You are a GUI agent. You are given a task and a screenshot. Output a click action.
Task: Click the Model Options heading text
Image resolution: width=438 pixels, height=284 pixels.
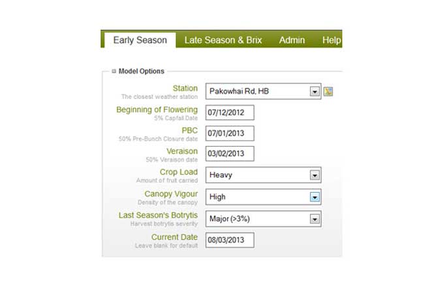142,71
